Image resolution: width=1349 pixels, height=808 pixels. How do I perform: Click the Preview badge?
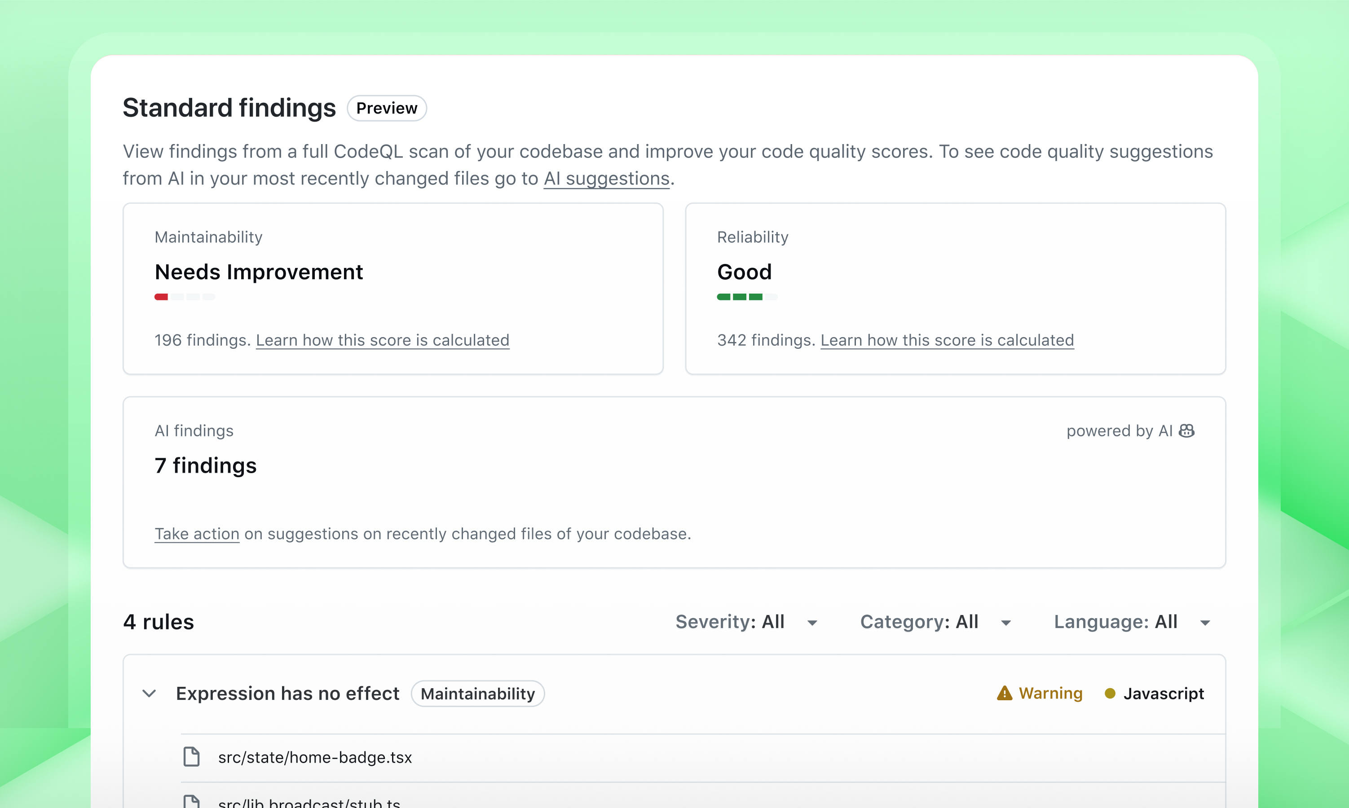(387, 108)
